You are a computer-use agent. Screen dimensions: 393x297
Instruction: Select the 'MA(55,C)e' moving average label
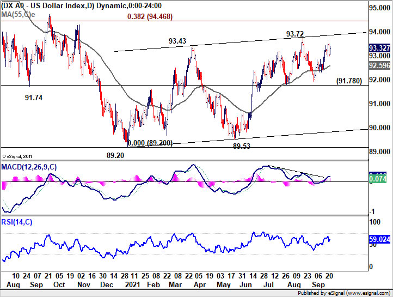(18, 15)
